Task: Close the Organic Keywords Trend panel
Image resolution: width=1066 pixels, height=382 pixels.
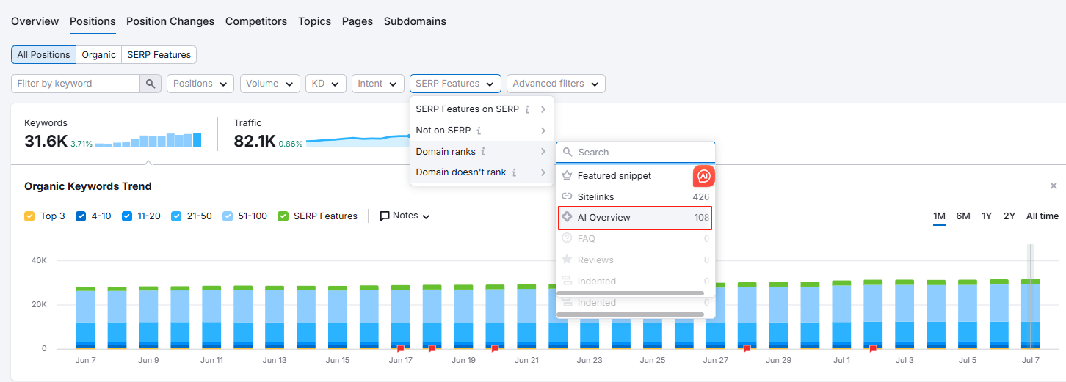Action: tap(1054, 186)
